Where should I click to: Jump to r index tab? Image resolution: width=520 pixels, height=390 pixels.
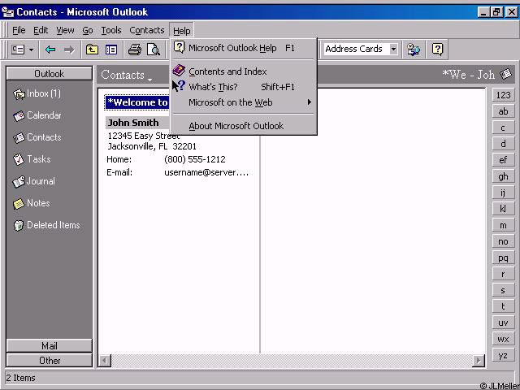[503, 274]
